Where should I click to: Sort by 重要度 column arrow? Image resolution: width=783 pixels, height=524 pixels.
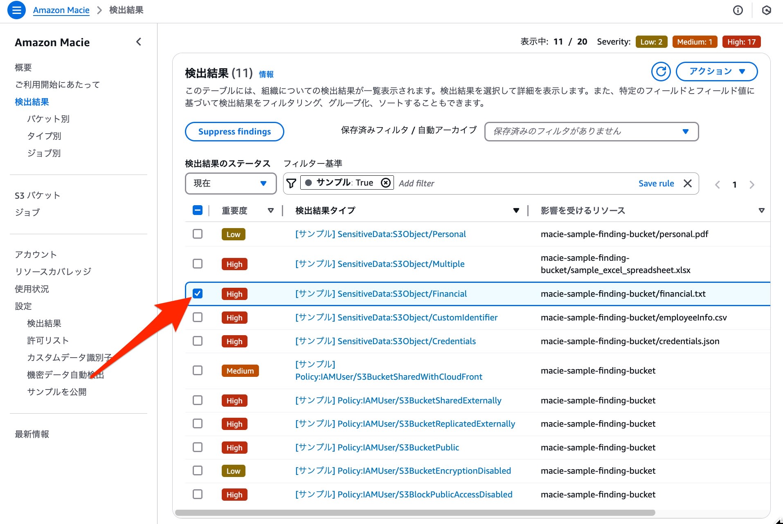[270, 210]
